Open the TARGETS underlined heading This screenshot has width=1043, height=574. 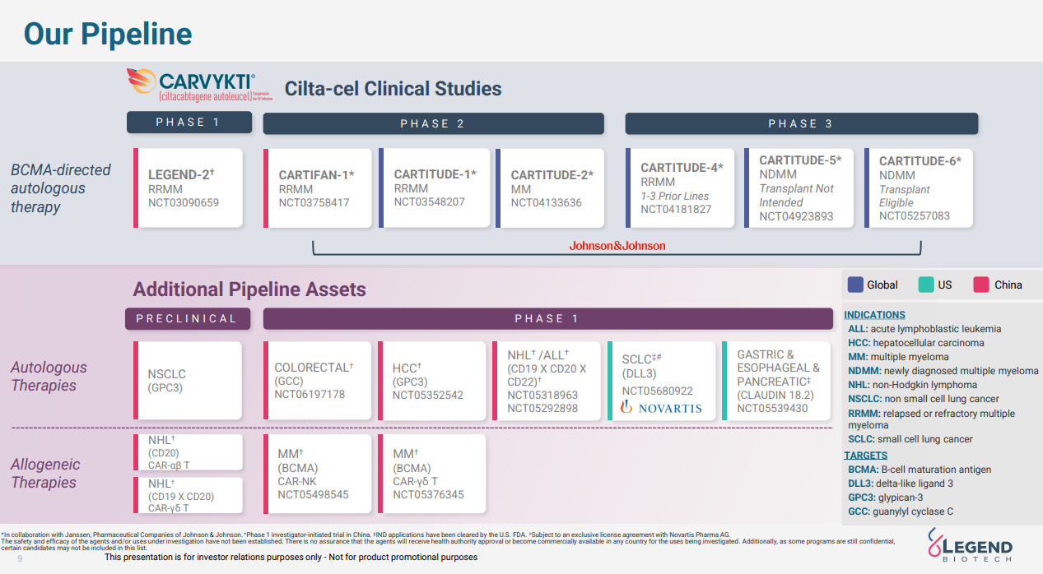(x=865, y=456)
